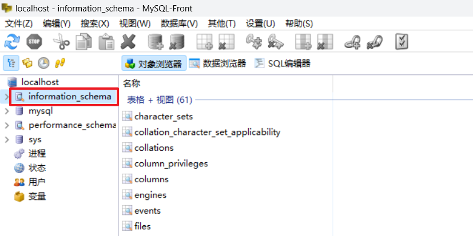Click the new database icon

[x=156, y=41]
